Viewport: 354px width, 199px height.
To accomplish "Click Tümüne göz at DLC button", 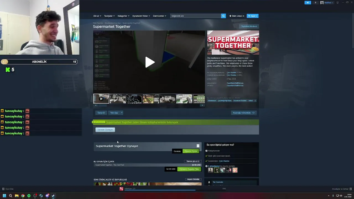I will point(193,161).
